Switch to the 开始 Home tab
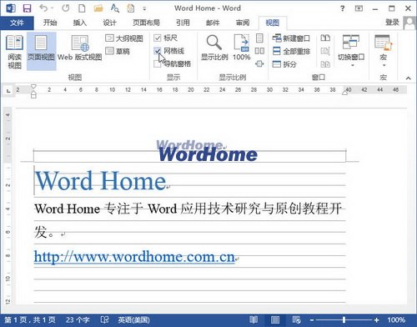The height and width of the screenshot is (327, 417). coord(50,23)
